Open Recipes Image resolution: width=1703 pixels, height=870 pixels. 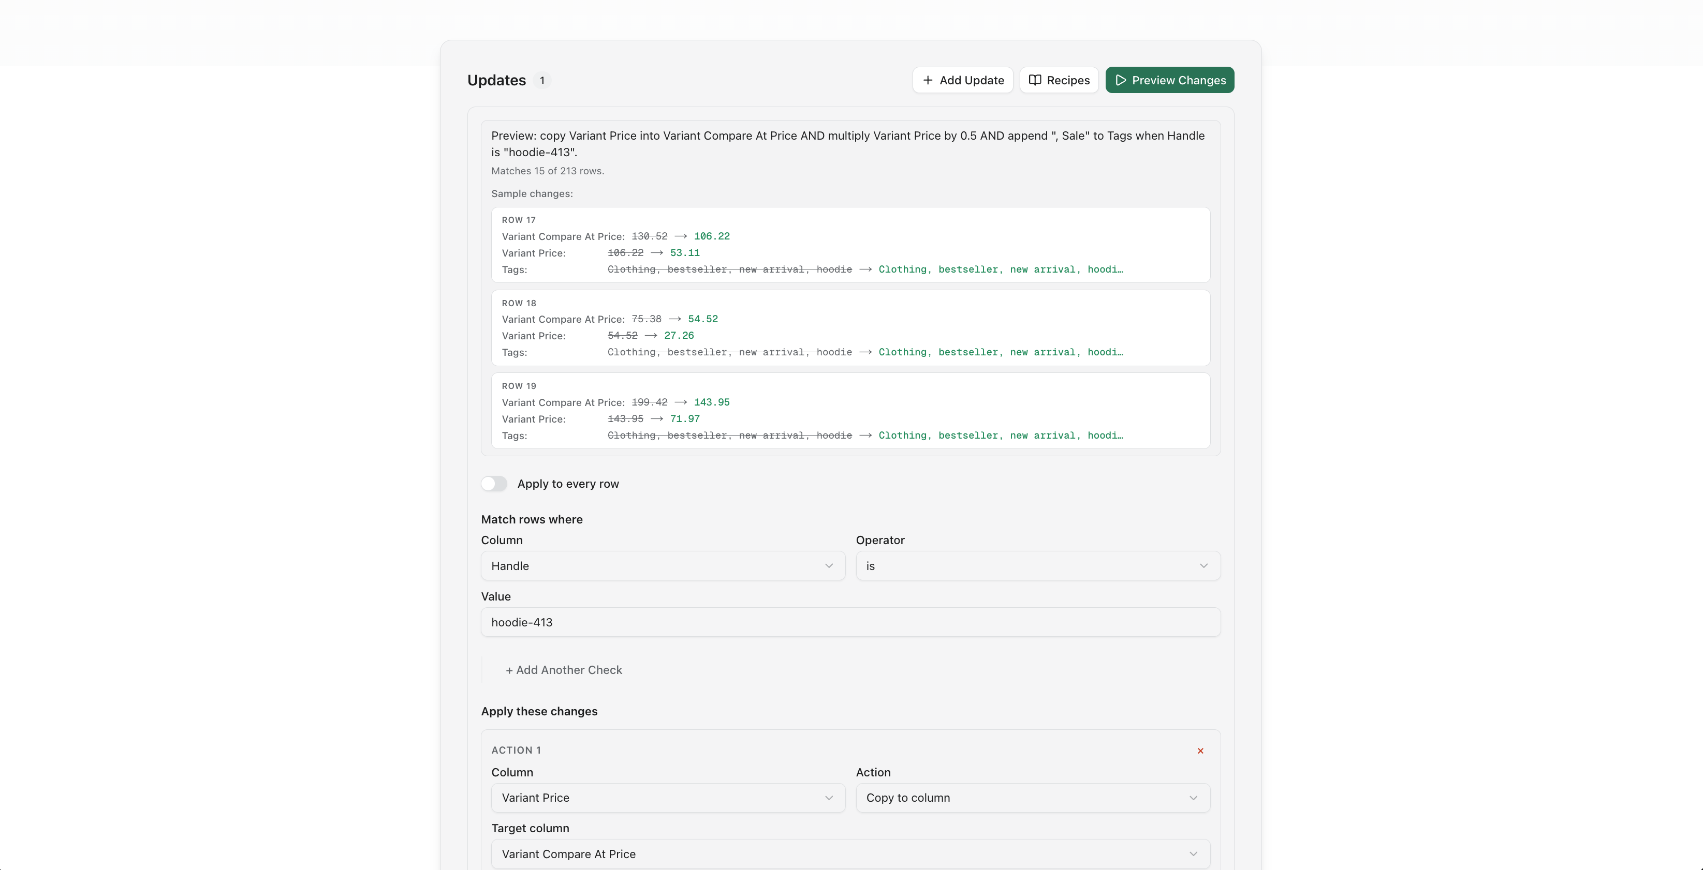[1059, 80]
